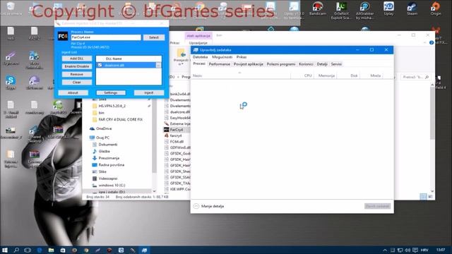The width and height of the screenshot is (452, 254).
Task: Open the Steam desktop shortcut
Action: [412, 8]
